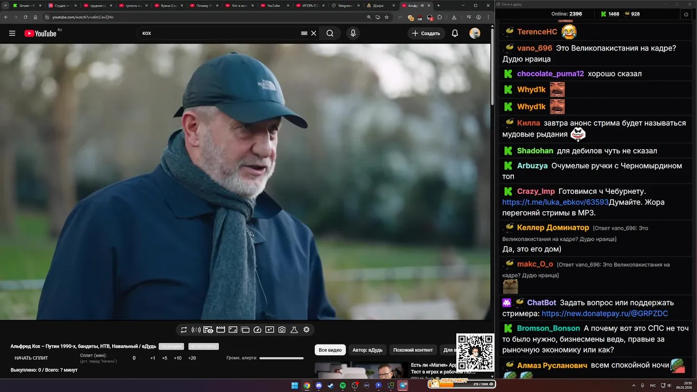Viewport: 697px width, 392px height.
Task: Switch to Врачи browser tab
Action: coord(168,5)
